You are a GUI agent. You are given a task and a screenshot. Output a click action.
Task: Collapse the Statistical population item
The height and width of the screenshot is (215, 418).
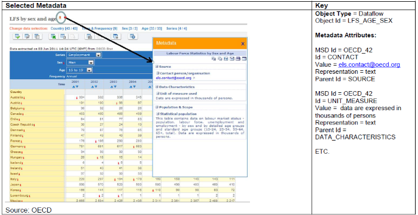coord(158,114)
